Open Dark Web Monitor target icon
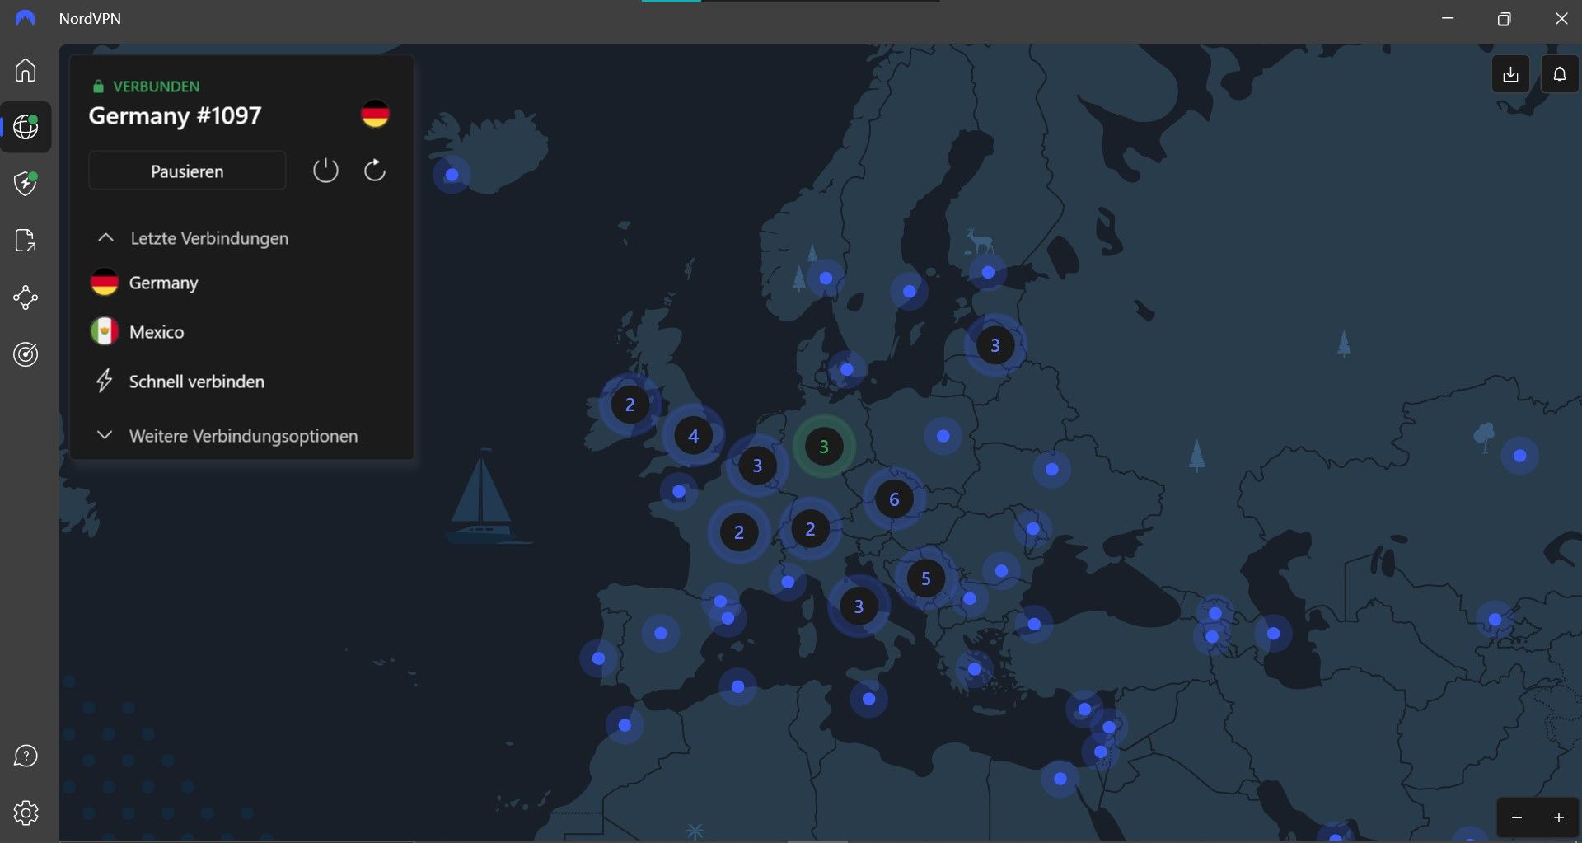1582x843 pixels. click(26, 354)
